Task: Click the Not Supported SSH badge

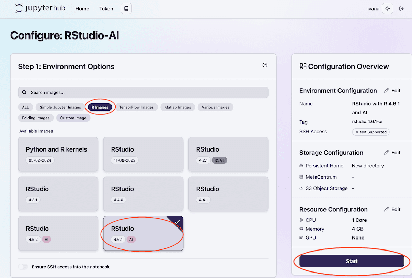Action: point(370,132)
